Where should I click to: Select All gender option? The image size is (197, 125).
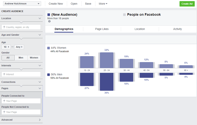pyautogui.click(x=8, y=58)
